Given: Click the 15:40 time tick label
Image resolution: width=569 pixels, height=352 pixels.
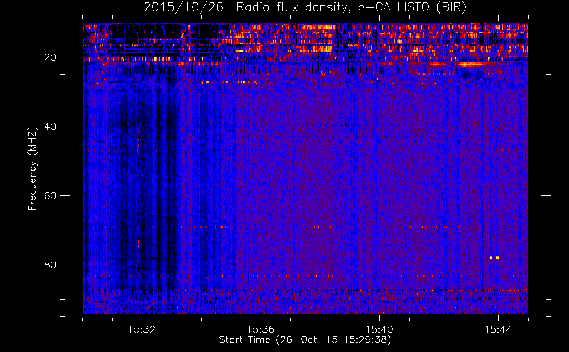Looking at the screenshot, I should pos(379,330).
